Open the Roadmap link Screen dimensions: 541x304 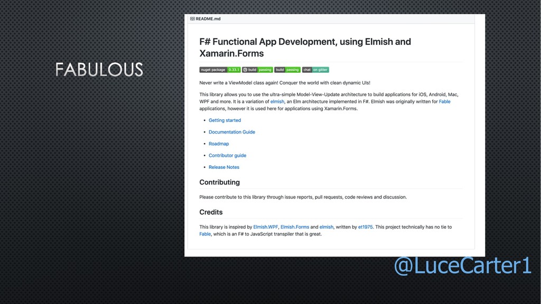coord(219,144)
